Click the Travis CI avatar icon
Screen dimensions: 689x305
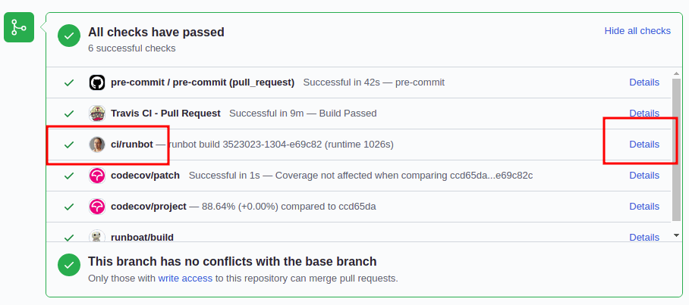coord(96,113)
